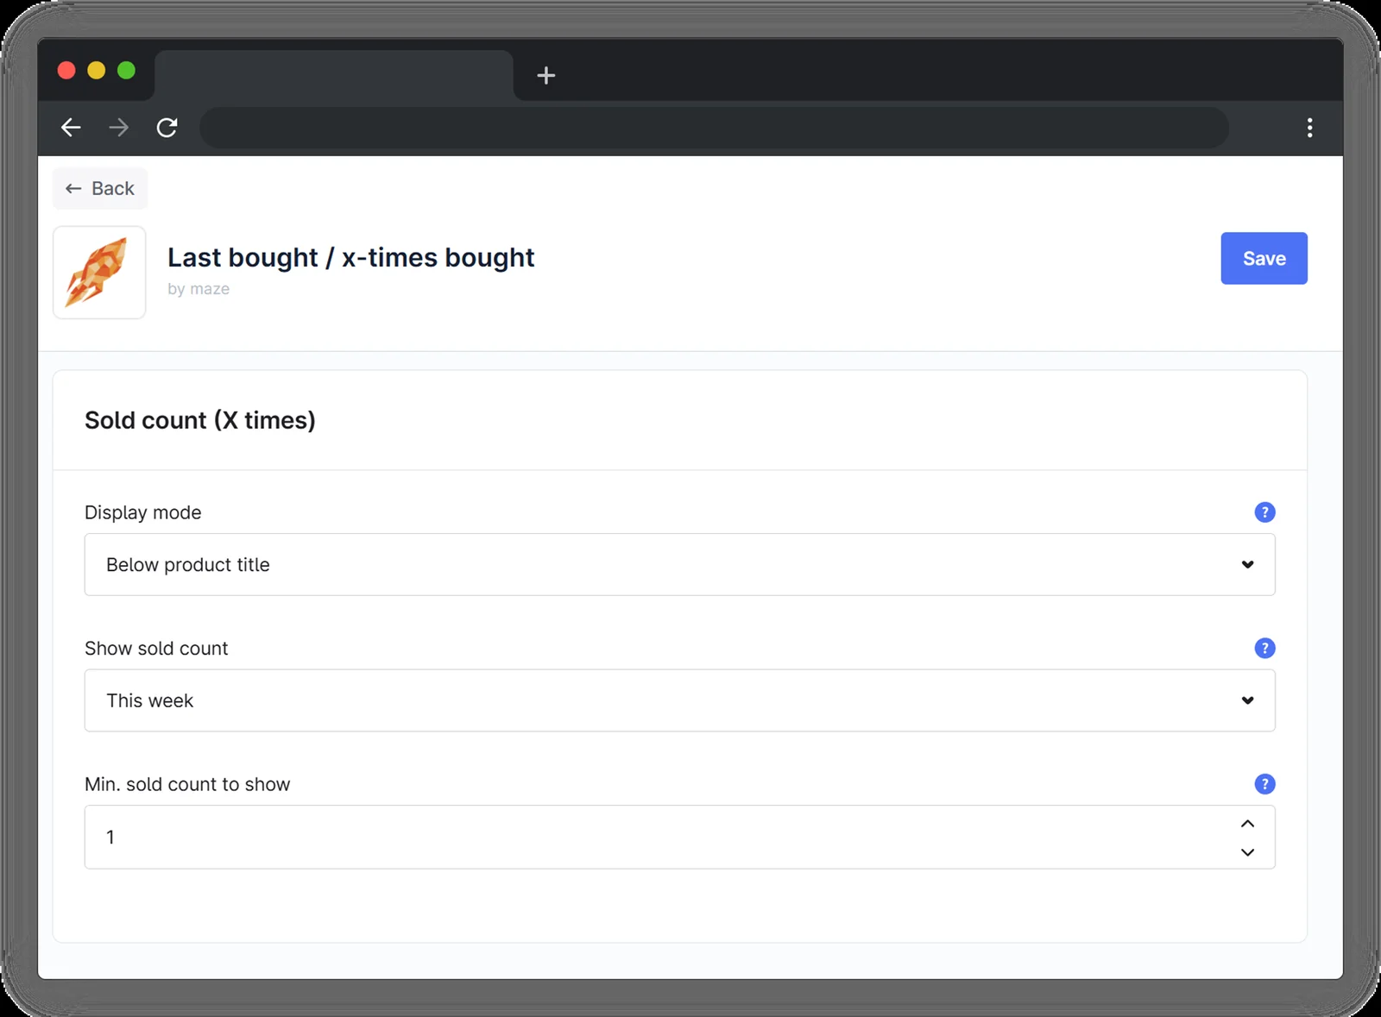Click the rocket app logo
The width and height of the screenshot is (1381, 1017).
coord(99,273)
